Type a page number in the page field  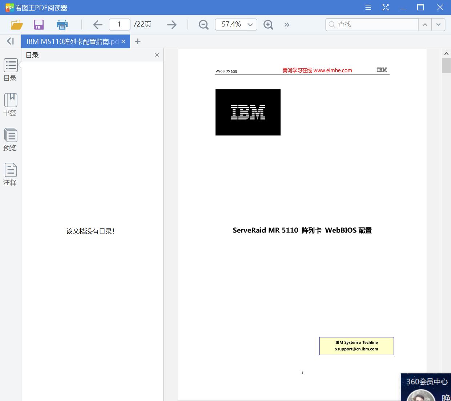click(x=119, y=24)
